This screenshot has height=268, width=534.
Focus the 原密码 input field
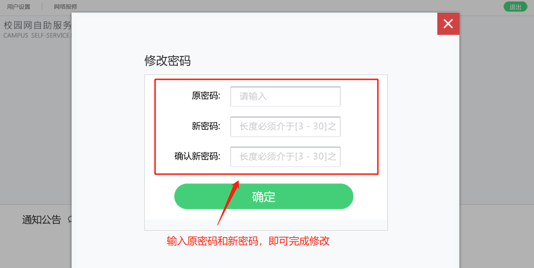[285, 96]
